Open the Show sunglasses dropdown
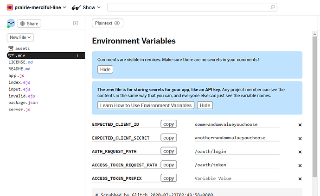 coord(86,7)
